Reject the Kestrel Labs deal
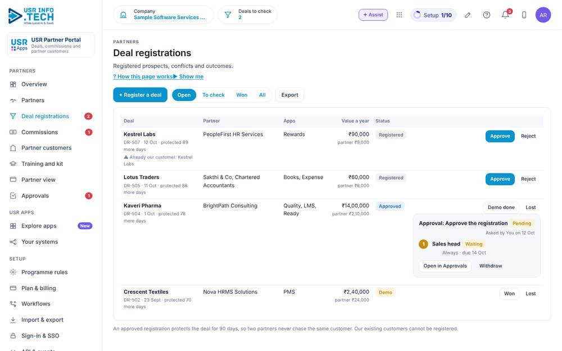This screenshot has width=562, height=351. tap(528, 136)
